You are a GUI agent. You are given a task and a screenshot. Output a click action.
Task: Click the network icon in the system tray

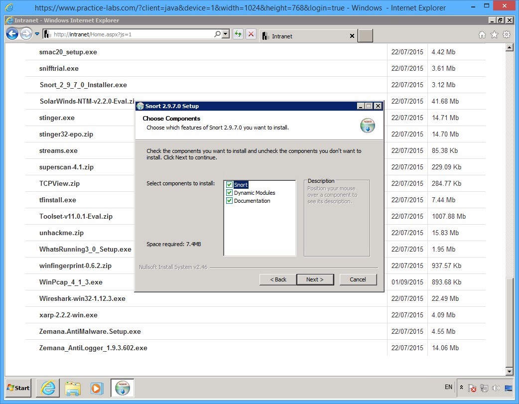coord(483,388)
